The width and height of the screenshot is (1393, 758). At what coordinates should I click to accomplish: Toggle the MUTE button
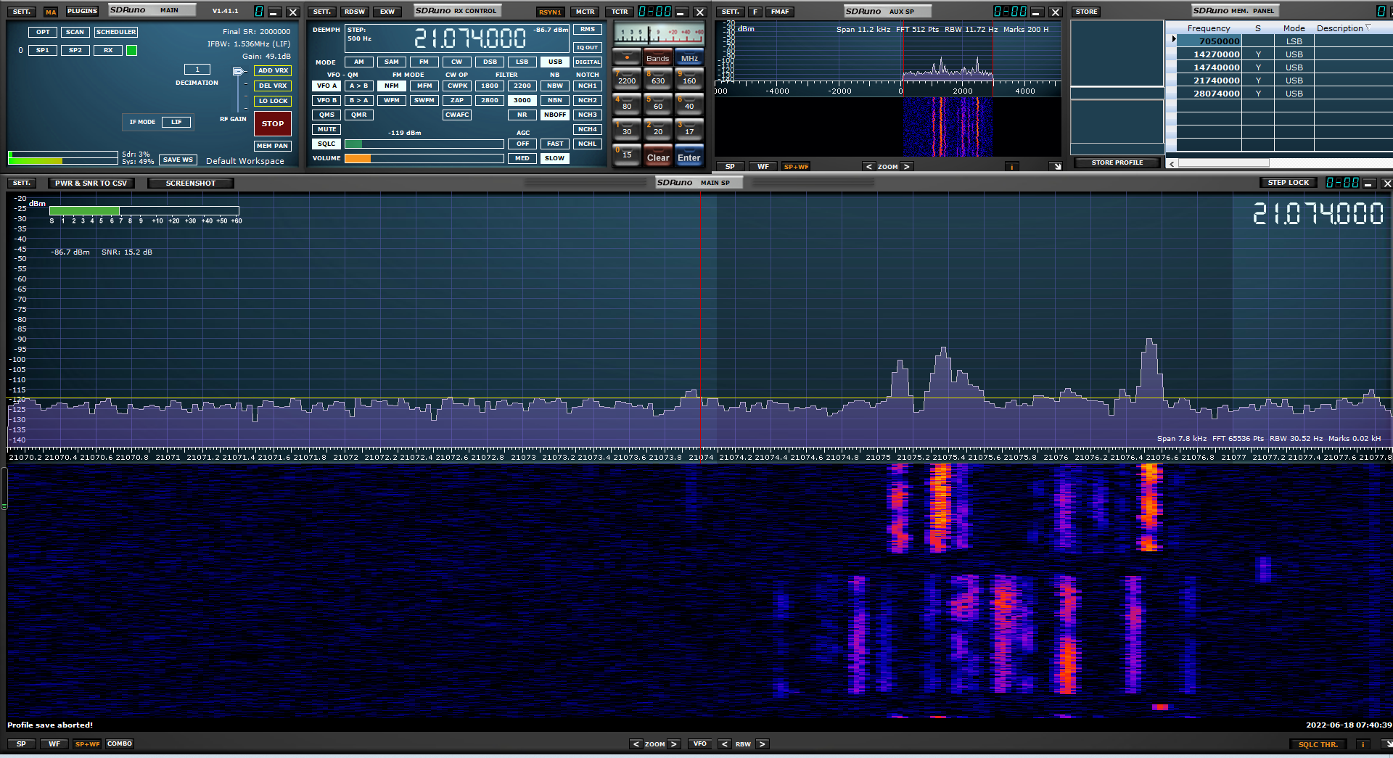click(326, 129)
